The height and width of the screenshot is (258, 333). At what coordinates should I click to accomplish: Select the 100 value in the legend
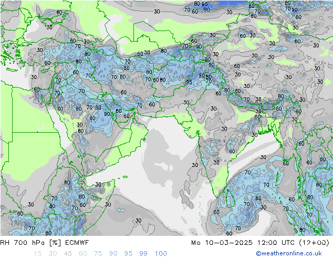[161, 254]
